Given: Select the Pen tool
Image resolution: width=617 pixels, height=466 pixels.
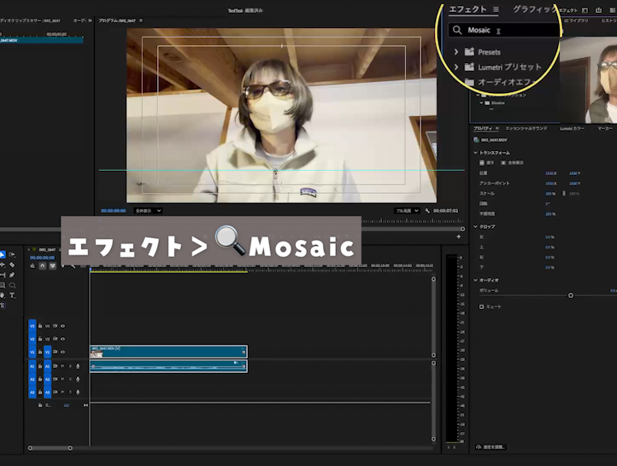Looking at the screenshot, I should point(12,275).
